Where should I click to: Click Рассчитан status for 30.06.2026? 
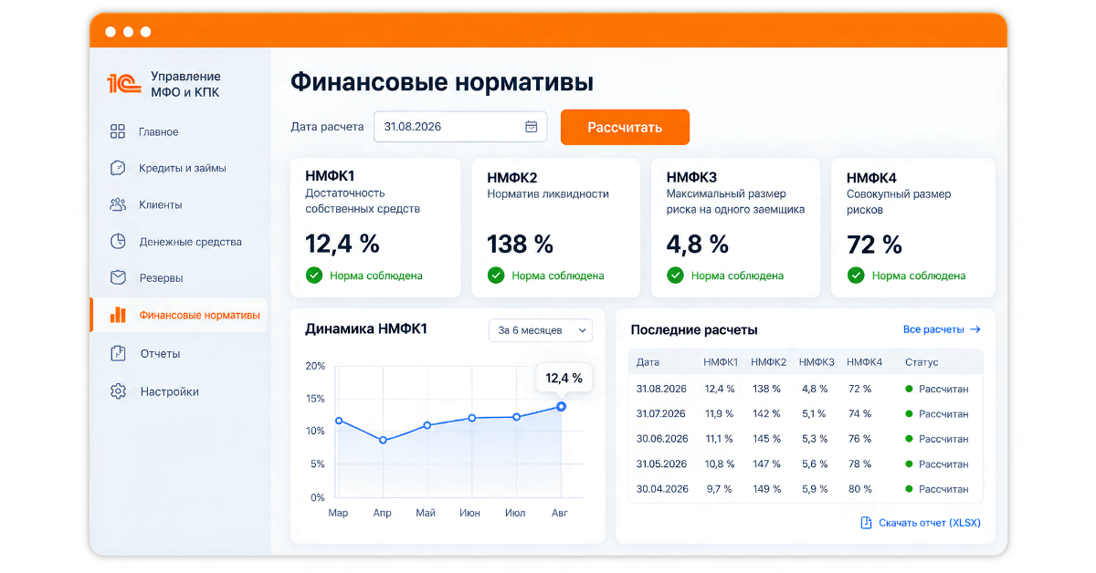937,439
